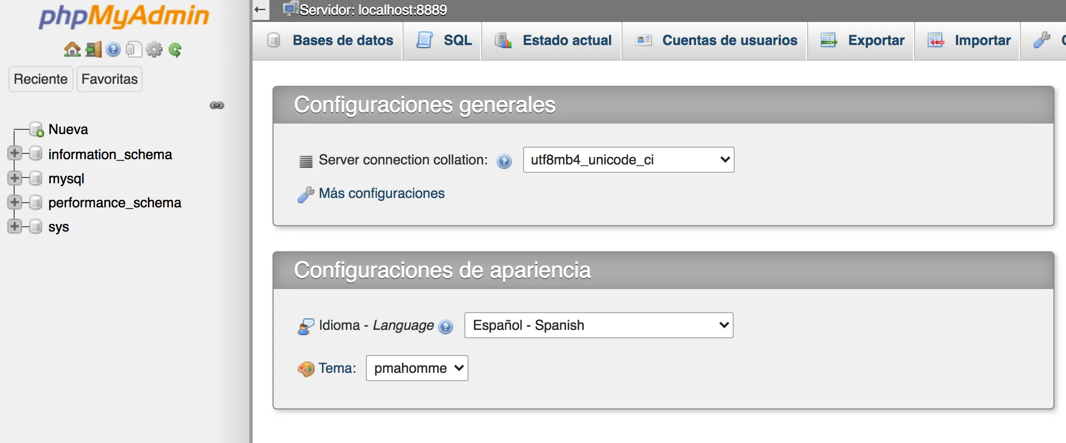Click the Importar icon

(x=936, y=40)
